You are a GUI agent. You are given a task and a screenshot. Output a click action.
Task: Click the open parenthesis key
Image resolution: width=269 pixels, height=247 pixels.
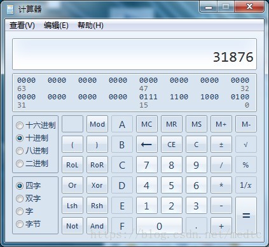coord(72,145)
